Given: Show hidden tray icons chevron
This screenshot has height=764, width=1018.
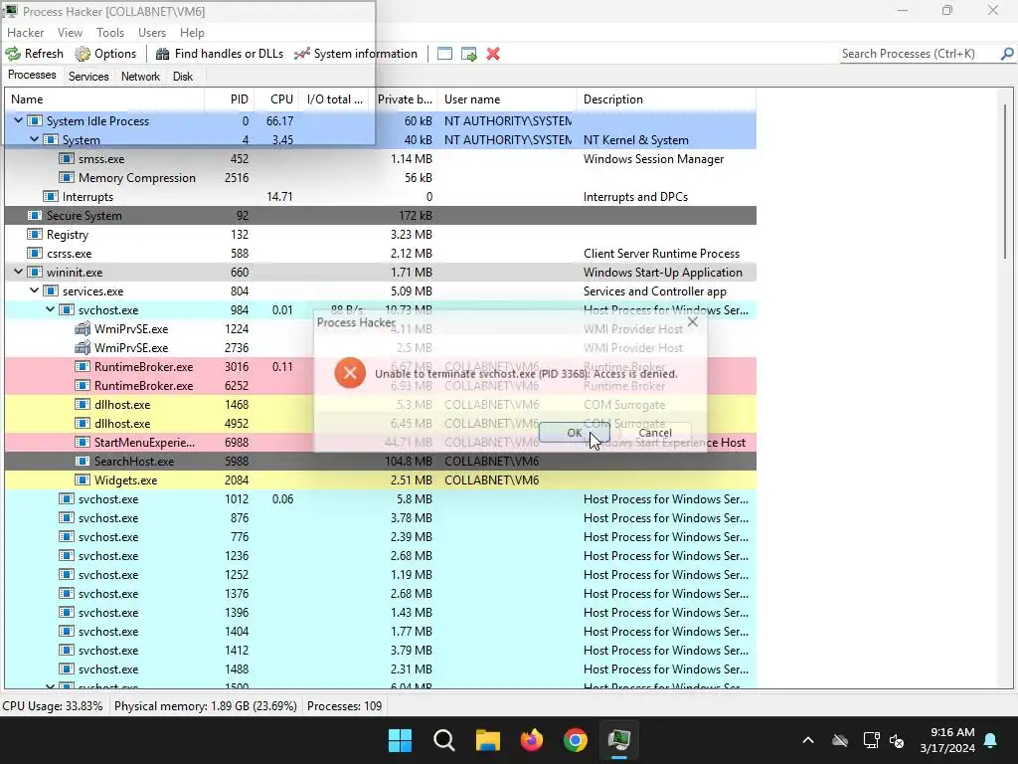Looking at the screenshot, I should (x=808, y=740).
